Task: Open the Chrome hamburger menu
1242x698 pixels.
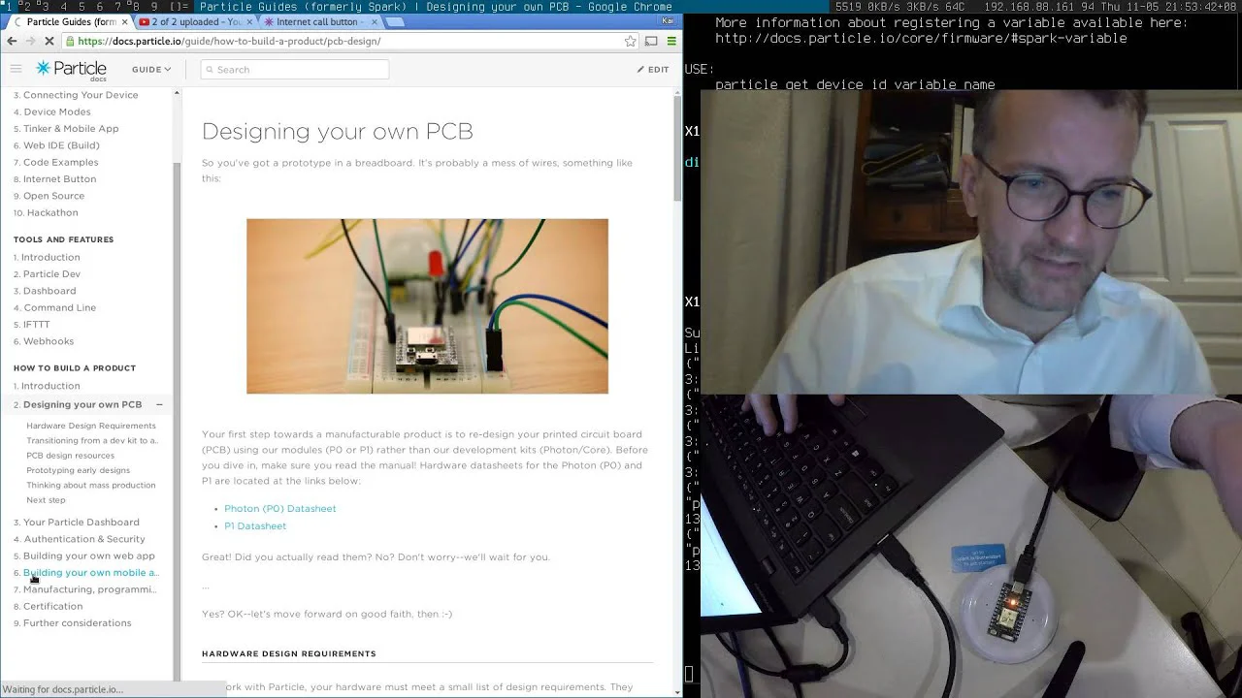Action: click(x=671, y=41)
